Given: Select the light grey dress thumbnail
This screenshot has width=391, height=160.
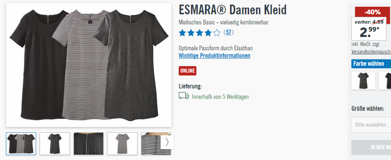Looking at the screenshot, I should [122, 144].
